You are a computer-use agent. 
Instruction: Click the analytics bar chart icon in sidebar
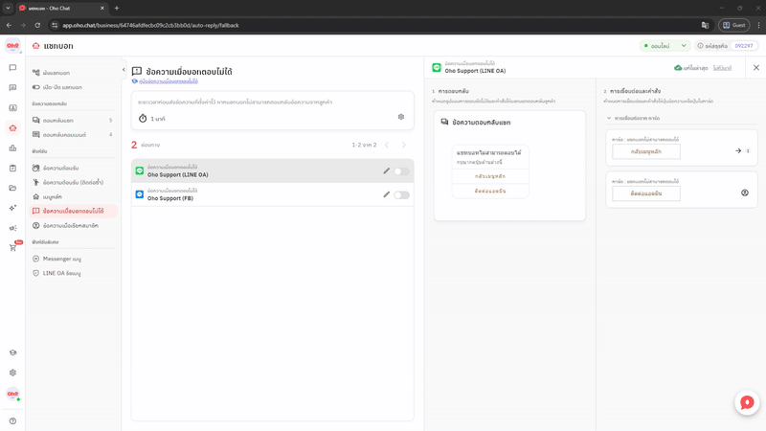pos(12,148)
